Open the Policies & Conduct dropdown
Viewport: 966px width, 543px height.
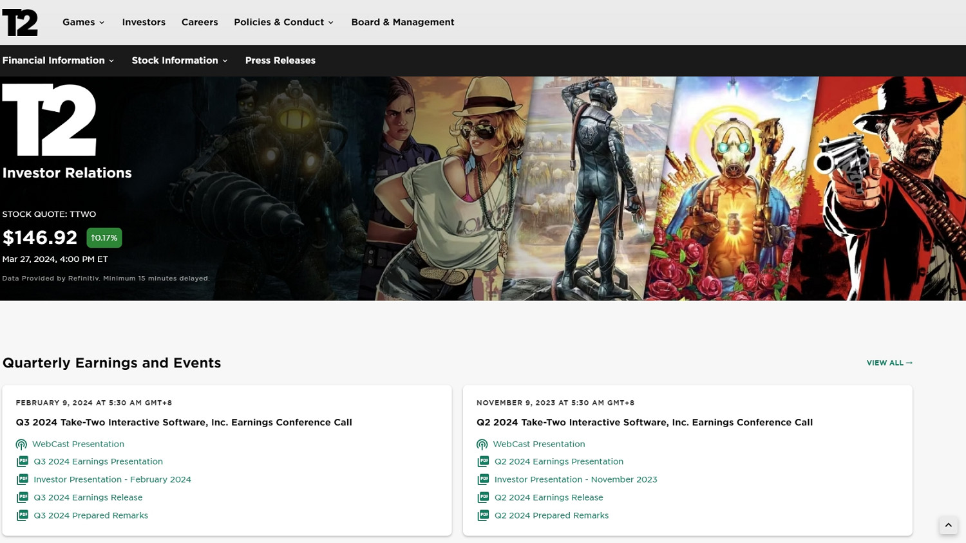[x=283, y=23]
